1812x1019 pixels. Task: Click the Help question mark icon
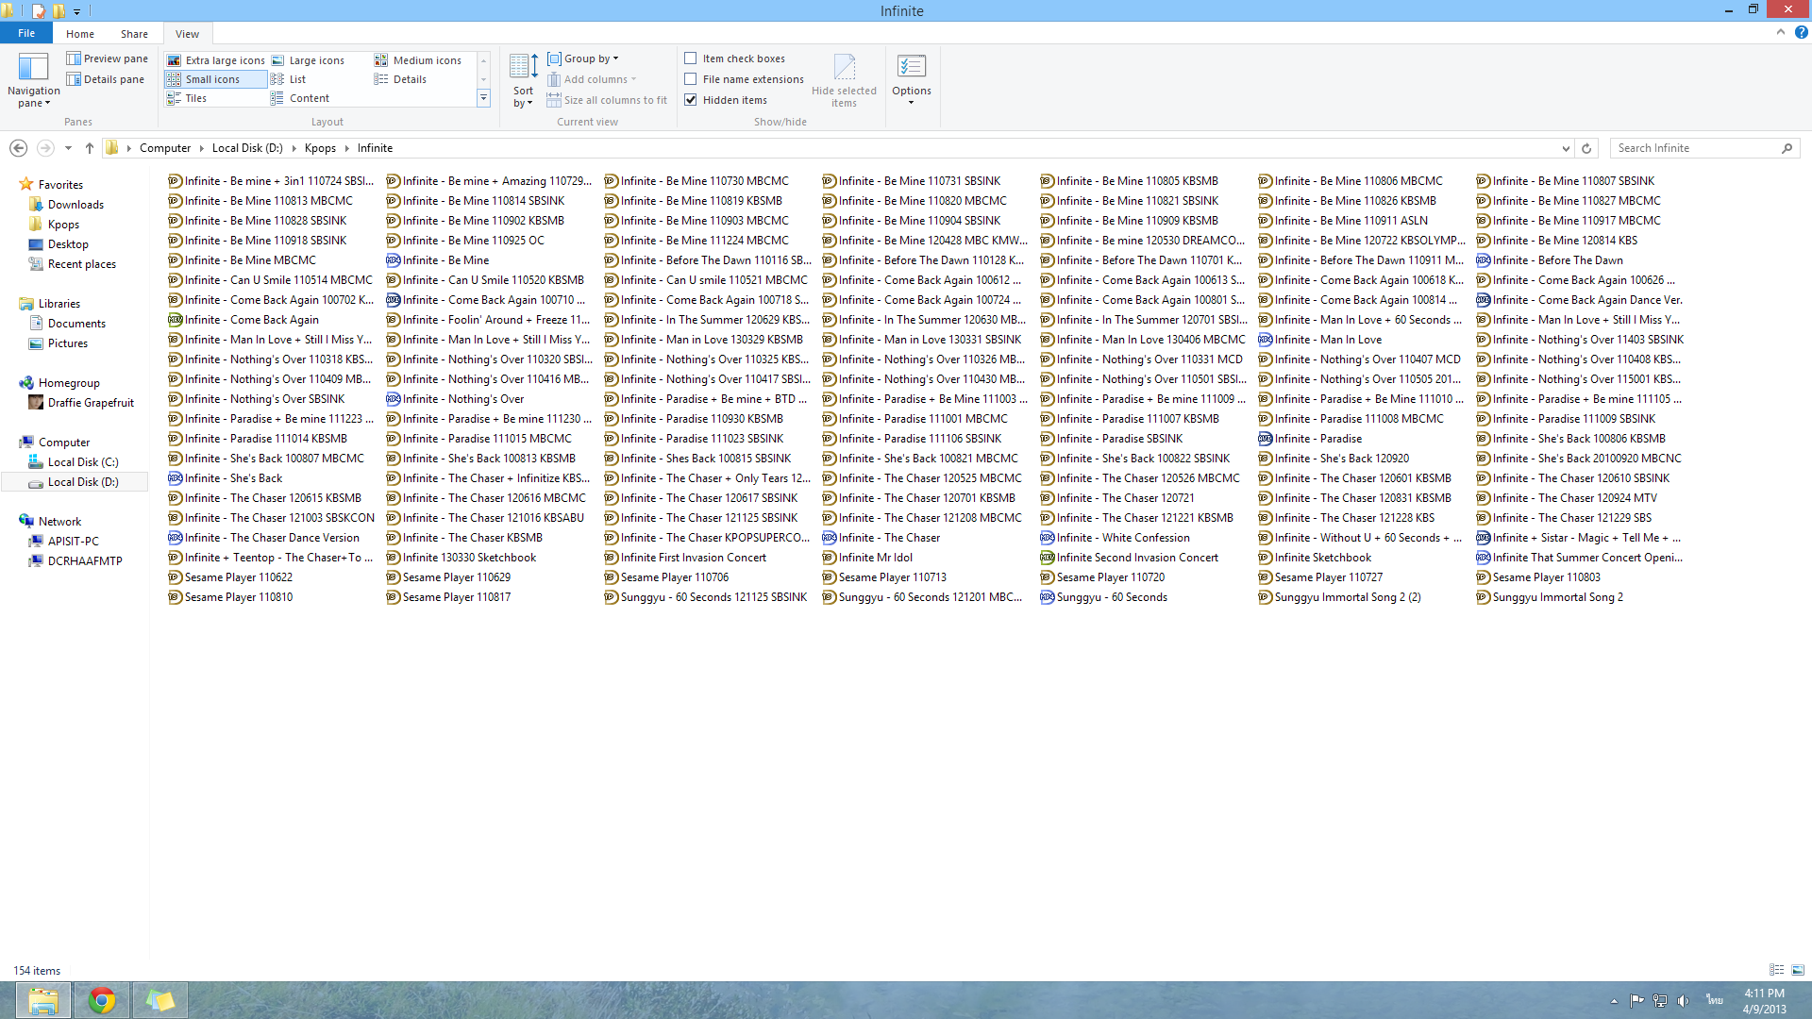tap(1802, 32)
